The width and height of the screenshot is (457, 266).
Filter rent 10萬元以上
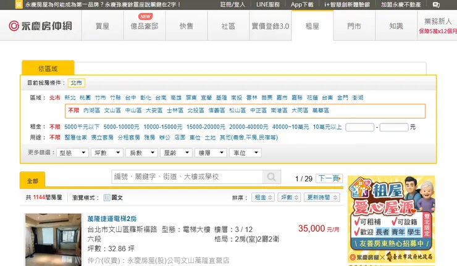tap(327, 127)
